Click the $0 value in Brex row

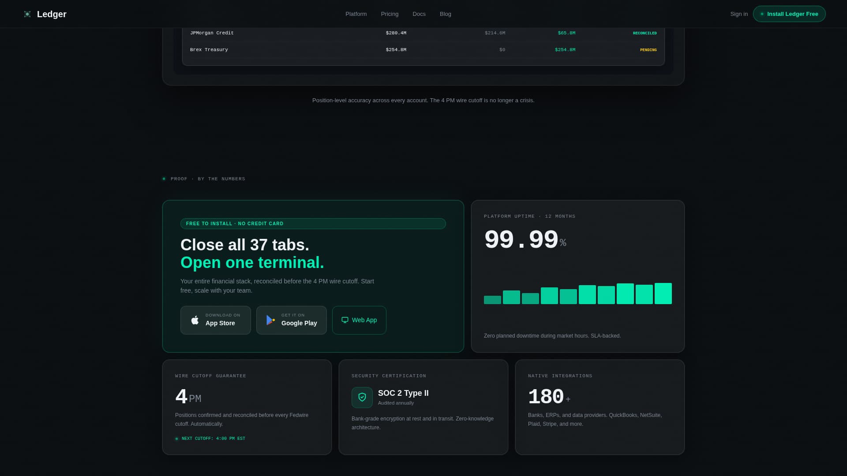coord(502,50)
